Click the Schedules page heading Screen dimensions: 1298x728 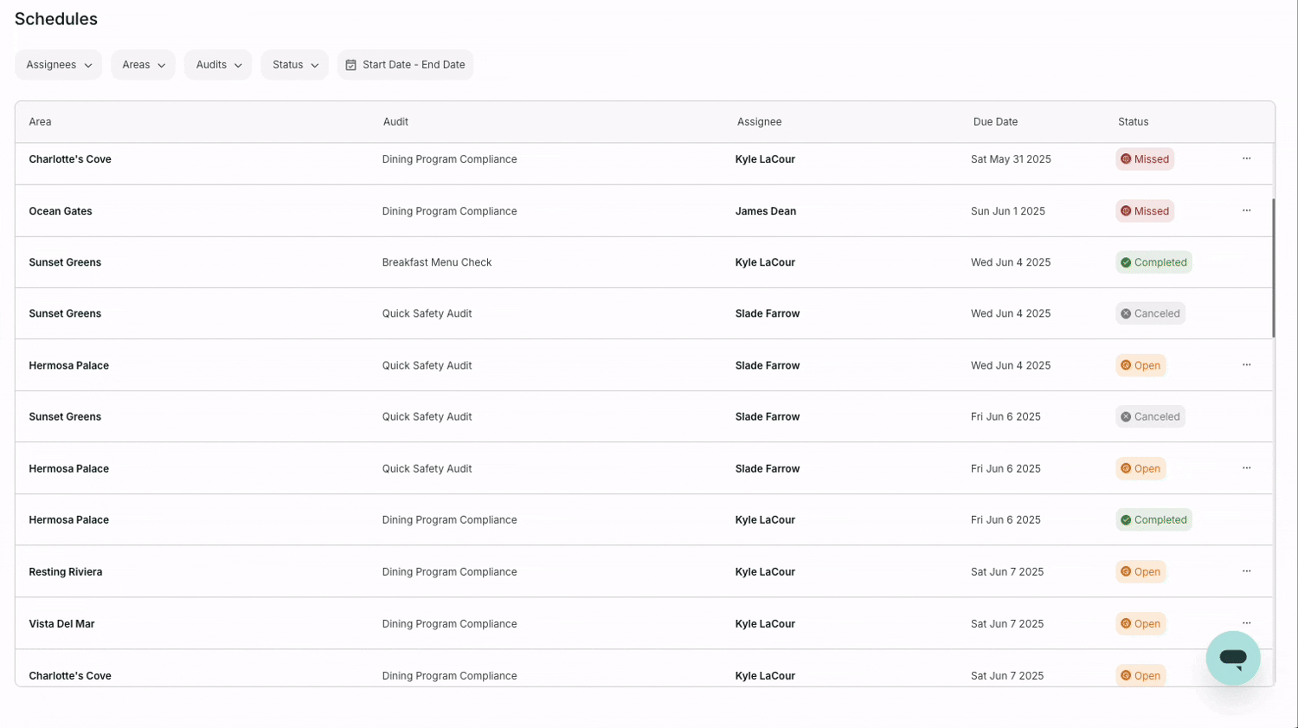56,19
